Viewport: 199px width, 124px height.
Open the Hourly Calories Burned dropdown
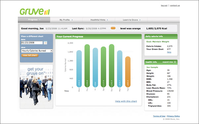(37, 51)
